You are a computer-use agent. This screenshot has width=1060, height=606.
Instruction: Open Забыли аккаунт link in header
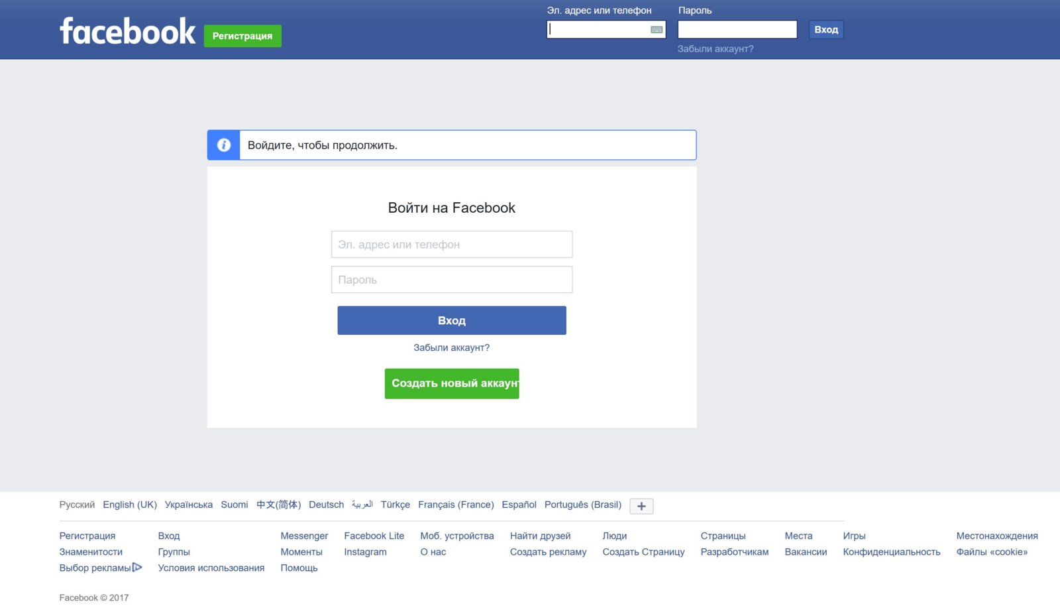click(x=715, y=49)
